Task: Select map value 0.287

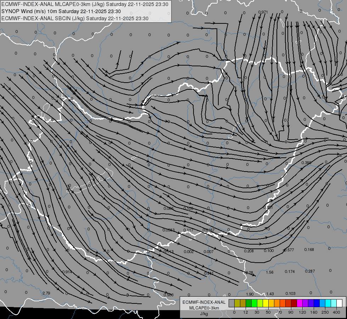Action: click(310, 271)
